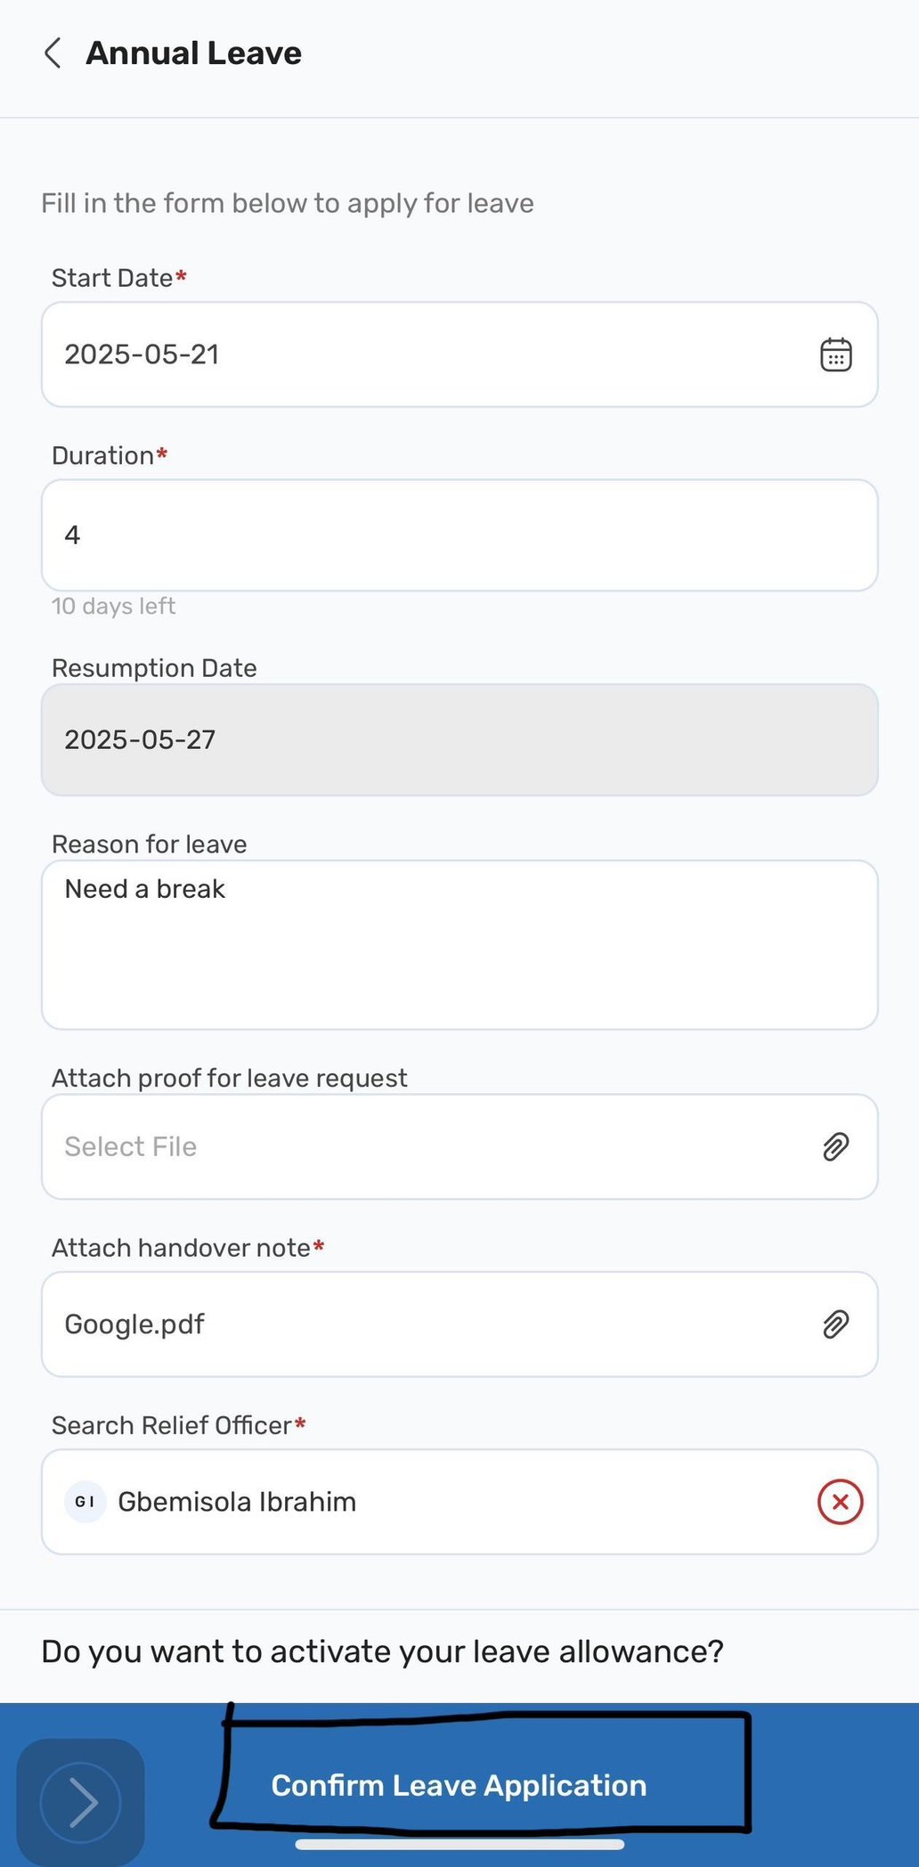This screenshot has width=919, height=1867.
Task: Focus the Duration field showing 4
Action: (459, 535)
